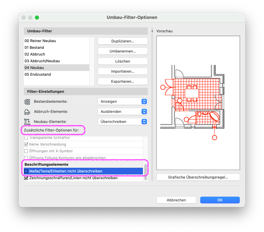The height and width of the screenshot is (232, 264).
Task: Open Grafische Überschreibungsregel settings
Action: 198,177
